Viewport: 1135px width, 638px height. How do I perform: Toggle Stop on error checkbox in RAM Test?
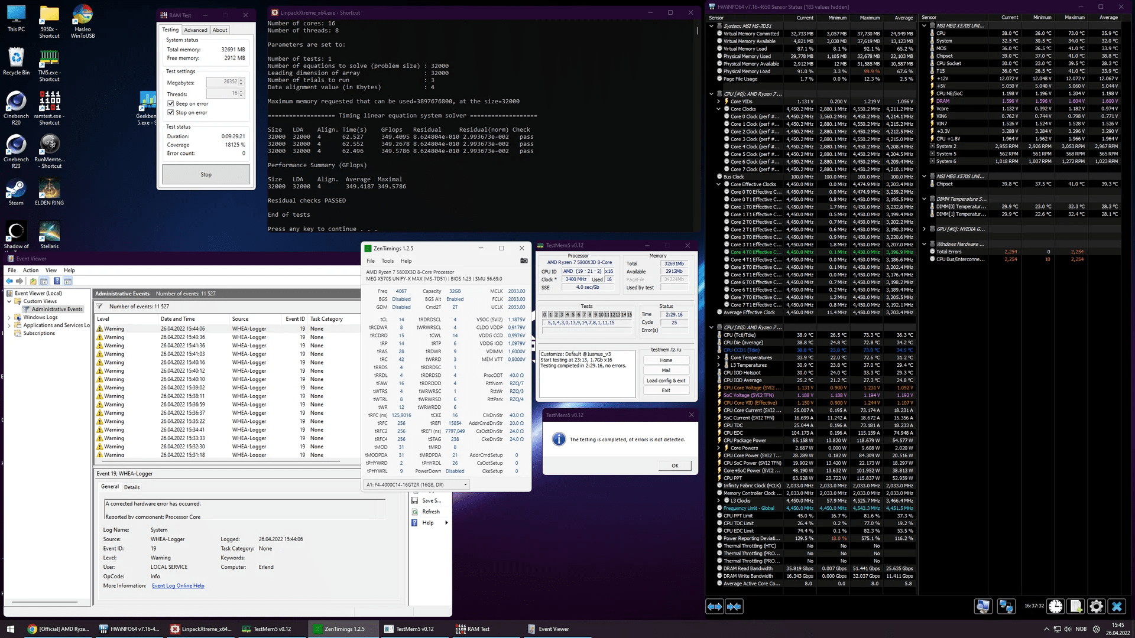pos(171,112)
